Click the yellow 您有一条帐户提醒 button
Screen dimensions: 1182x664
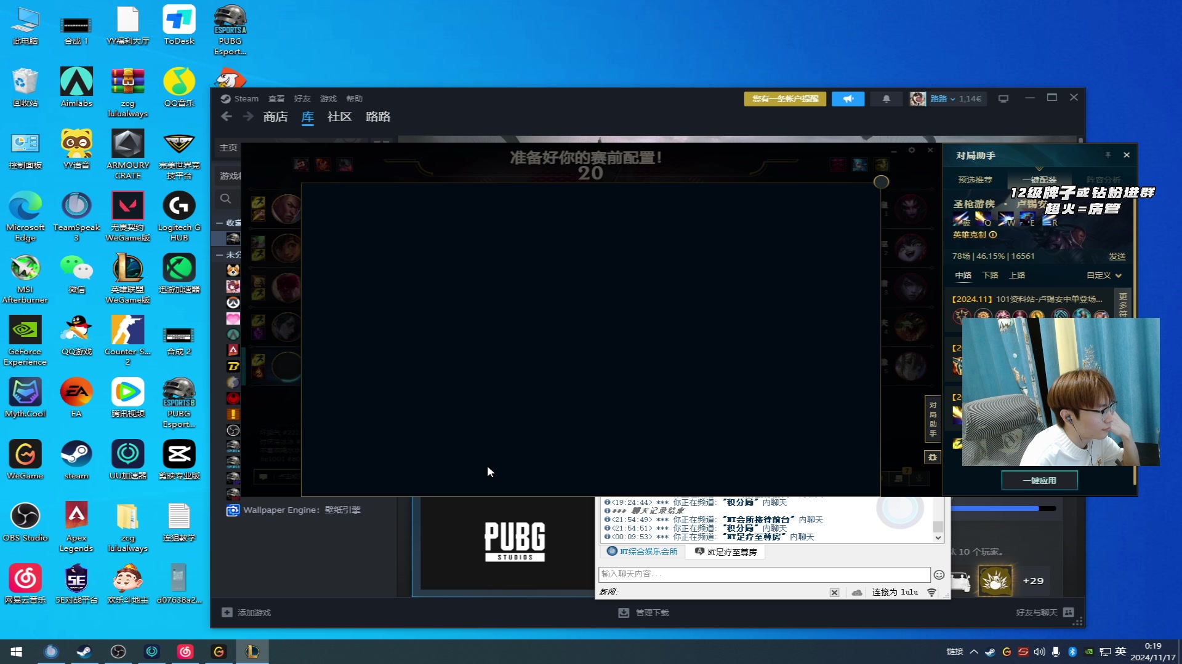tap(785, 99)
